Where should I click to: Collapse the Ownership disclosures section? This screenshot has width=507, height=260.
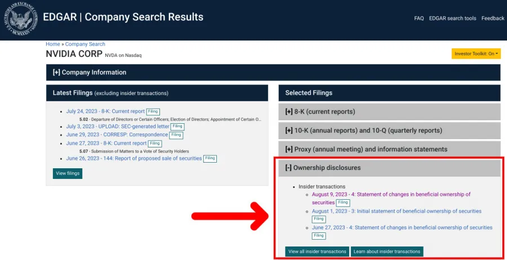tap(323, 168)
